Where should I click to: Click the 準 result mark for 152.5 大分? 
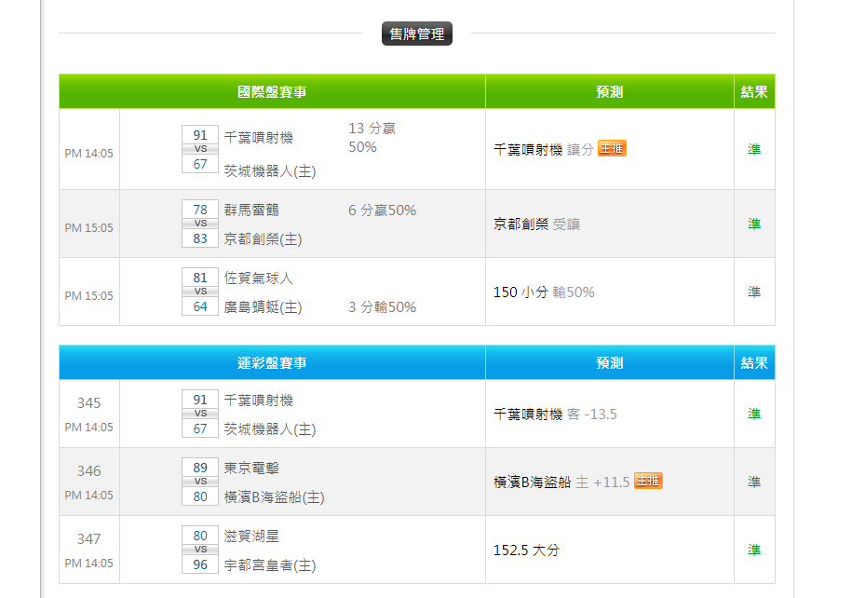coord(754,550)
